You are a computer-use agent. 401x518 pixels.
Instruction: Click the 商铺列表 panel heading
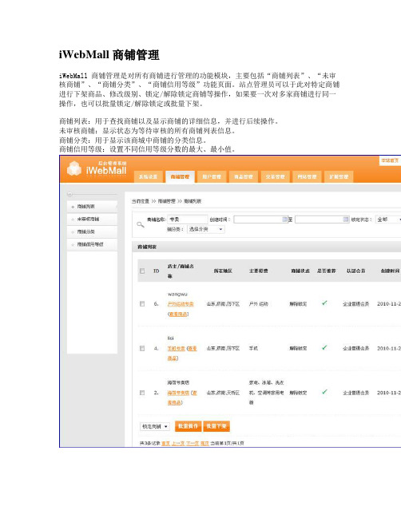click(147, 247)
